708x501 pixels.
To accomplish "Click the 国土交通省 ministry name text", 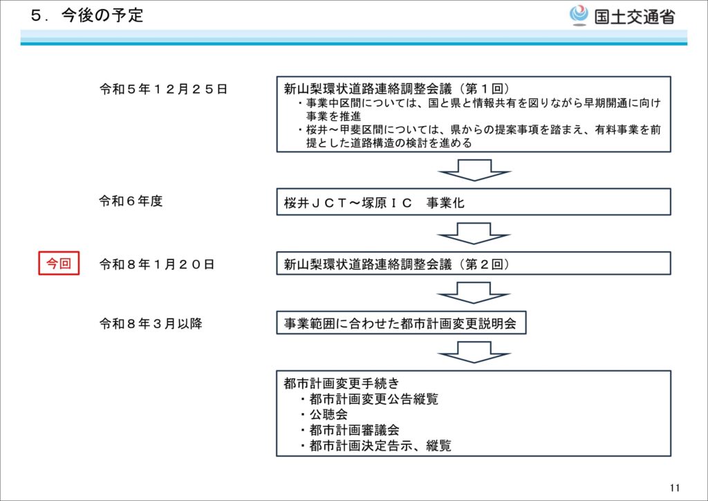I will tap(635, 16).
